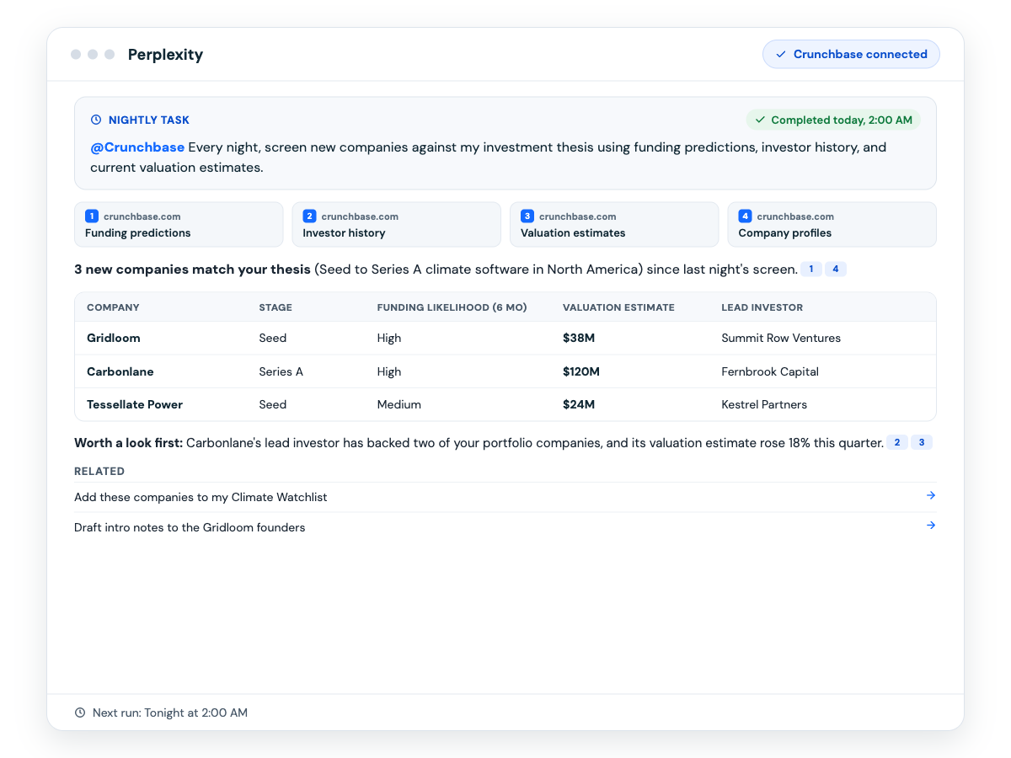Click Summit Row Ventures investor cell
Viewport: 1011px width, 758px height.
pos(781,338)
